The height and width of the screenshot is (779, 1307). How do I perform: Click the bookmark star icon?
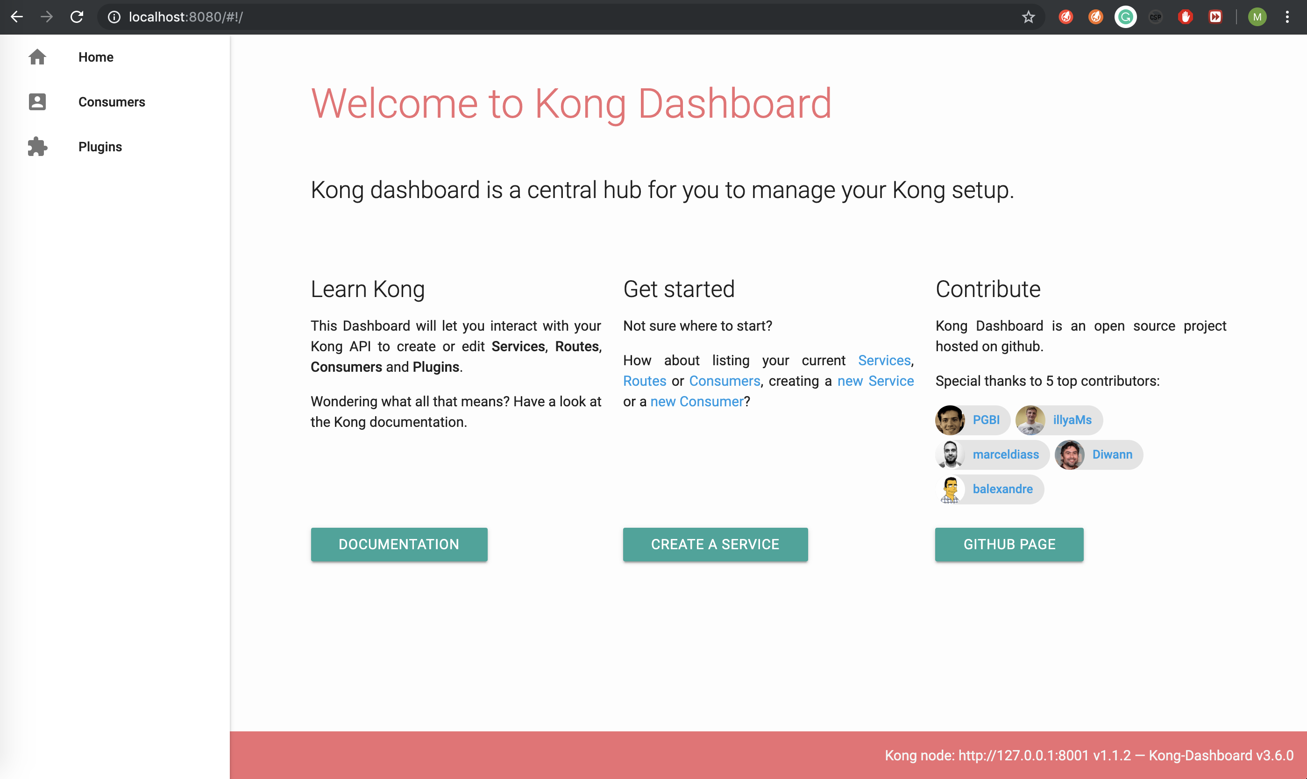tap(1030, 17)
